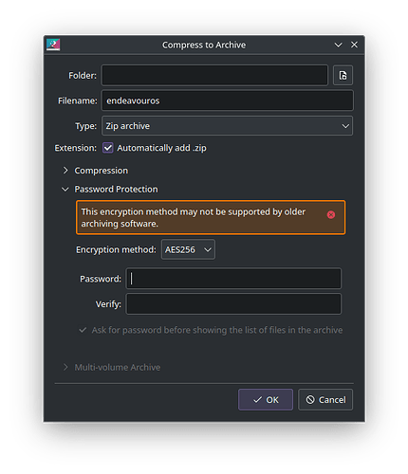
Task: Open the Zip archive type dropdown
Action: 227,126
